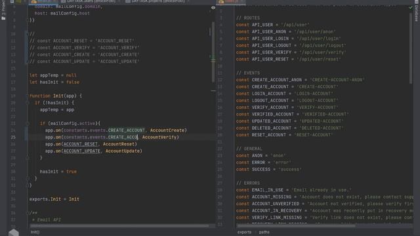The image size is (420, 236).
Task: Click AccountReset handler name
Action: [x=118, y=144]
